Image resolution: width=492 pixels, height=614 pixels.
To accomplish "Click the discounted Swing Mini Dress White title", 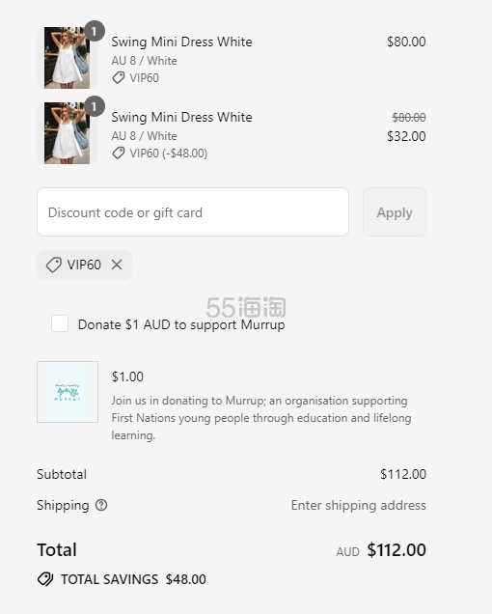I will point(181,117).
